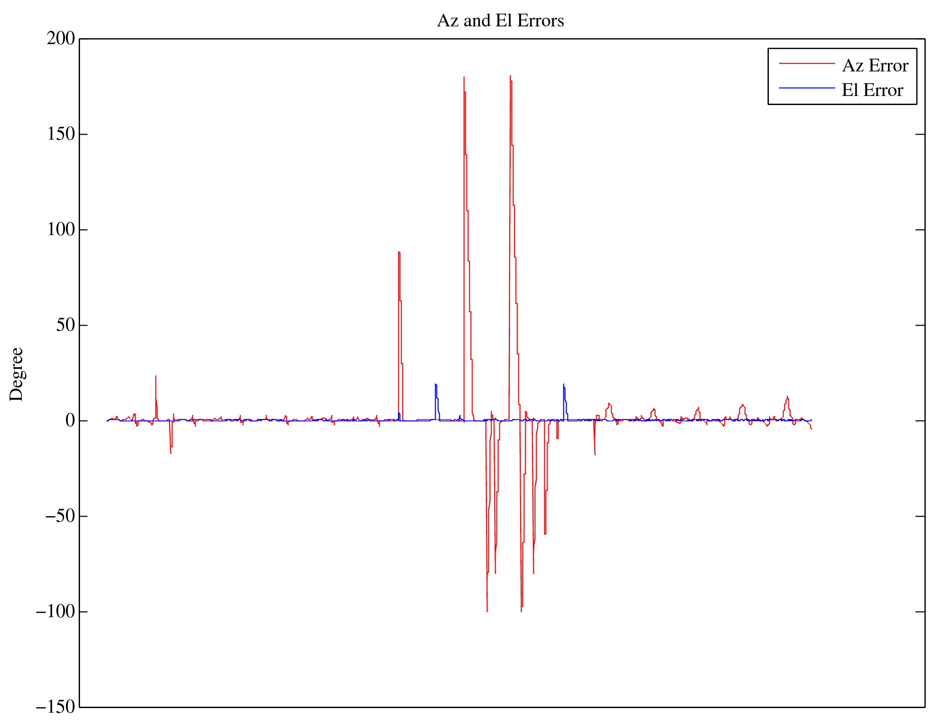938x724 pixels.
Task: Click the first blue El Error spike peak
Action: click(x=436, y=385)
